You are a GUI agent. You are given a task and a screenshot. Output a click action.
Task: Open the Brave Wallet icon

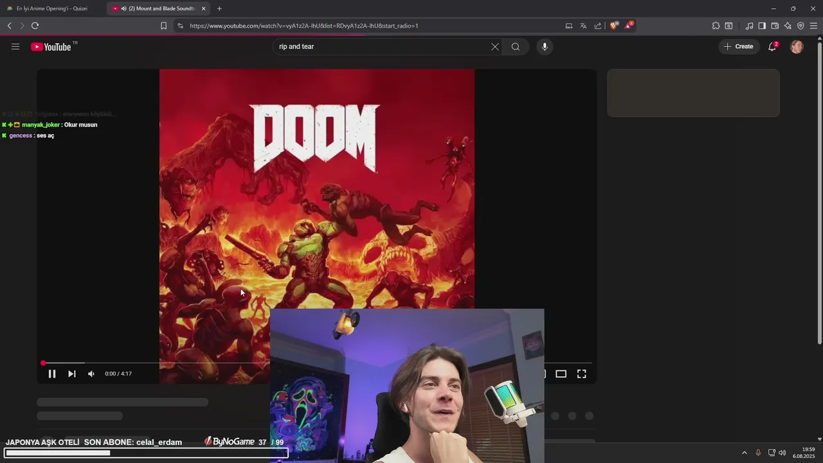pos(775,26)
